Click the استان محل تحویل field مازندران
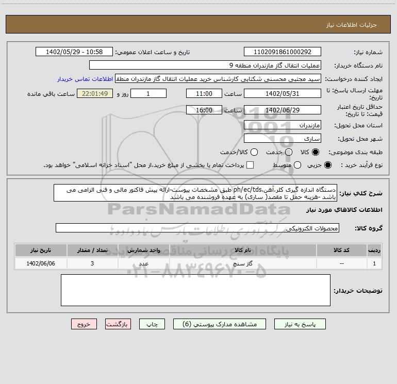Image resolution: width=397 pixels, height=384 pixels. point(283,125)
